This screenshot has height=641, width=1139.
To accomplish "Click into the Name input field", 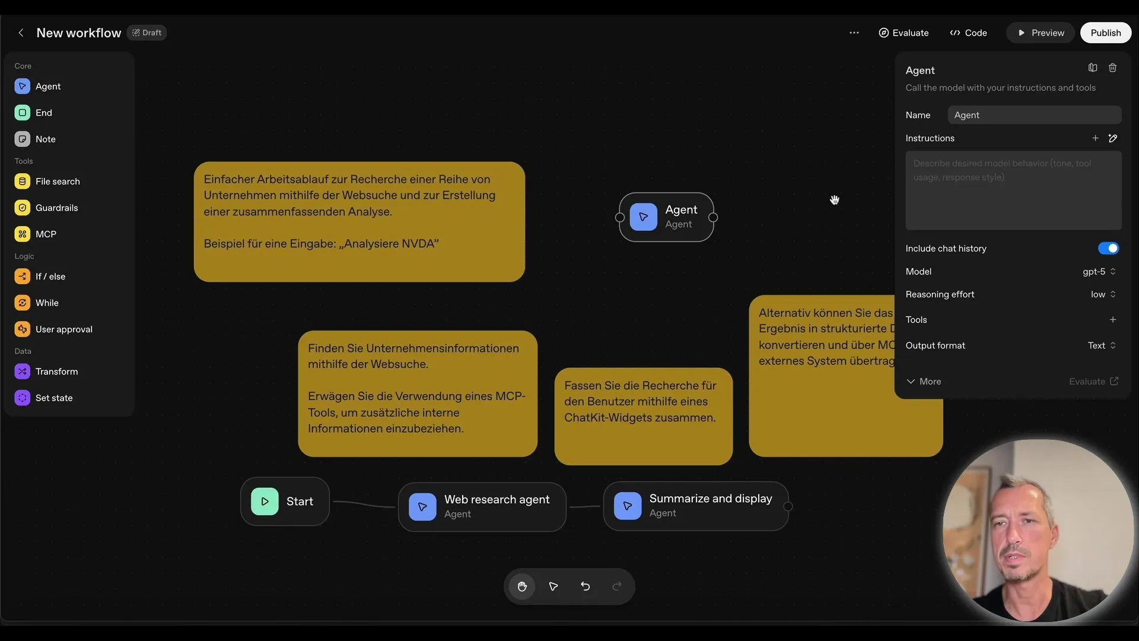I will [x=1034, y=115].
